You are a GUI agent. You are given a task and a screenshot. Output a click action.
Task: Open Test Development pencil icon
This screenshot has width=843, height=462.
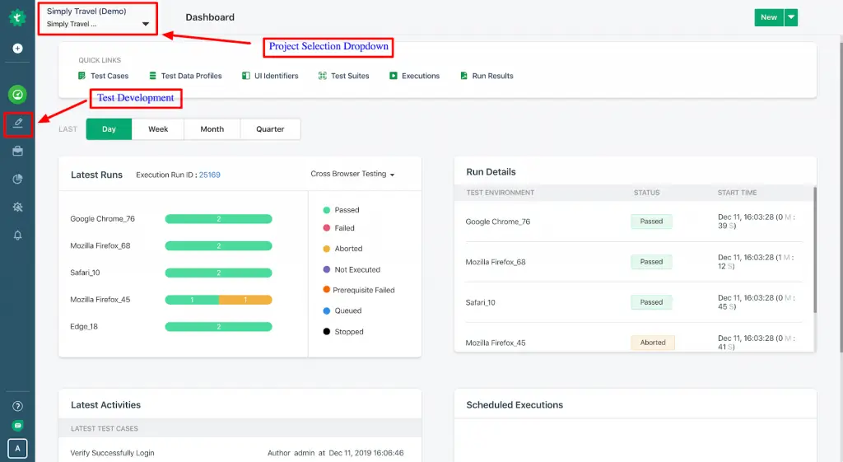(17, 124)
